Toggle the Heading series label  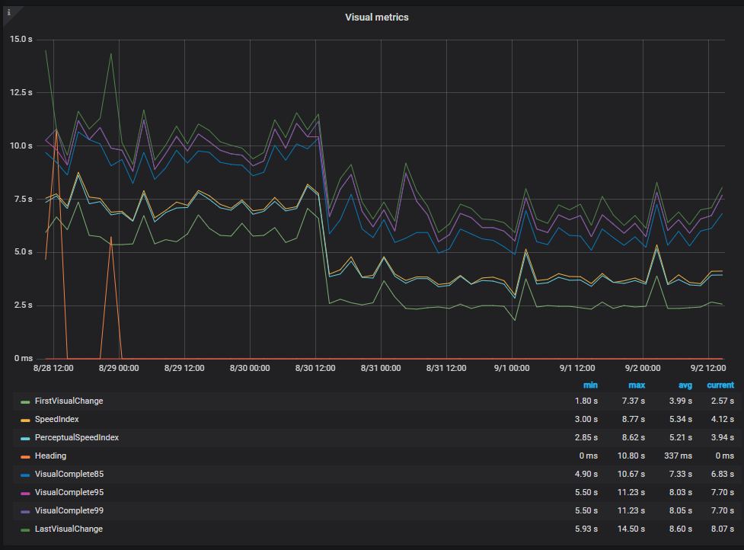tap(50, 456)
